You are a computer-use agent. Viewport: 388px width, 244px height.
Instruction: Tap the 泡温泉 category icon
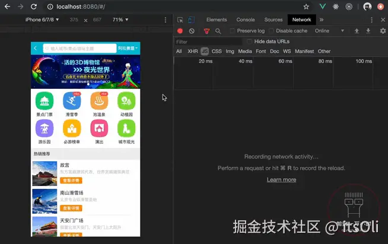pyautogui.click(x=99, y=101)
